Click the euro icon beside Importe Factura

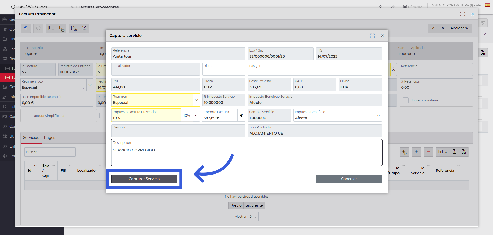[241, 115]
